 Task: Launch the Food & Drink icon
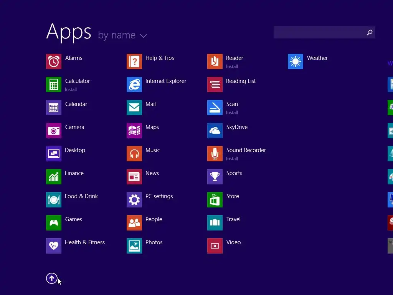coord(54,200)
